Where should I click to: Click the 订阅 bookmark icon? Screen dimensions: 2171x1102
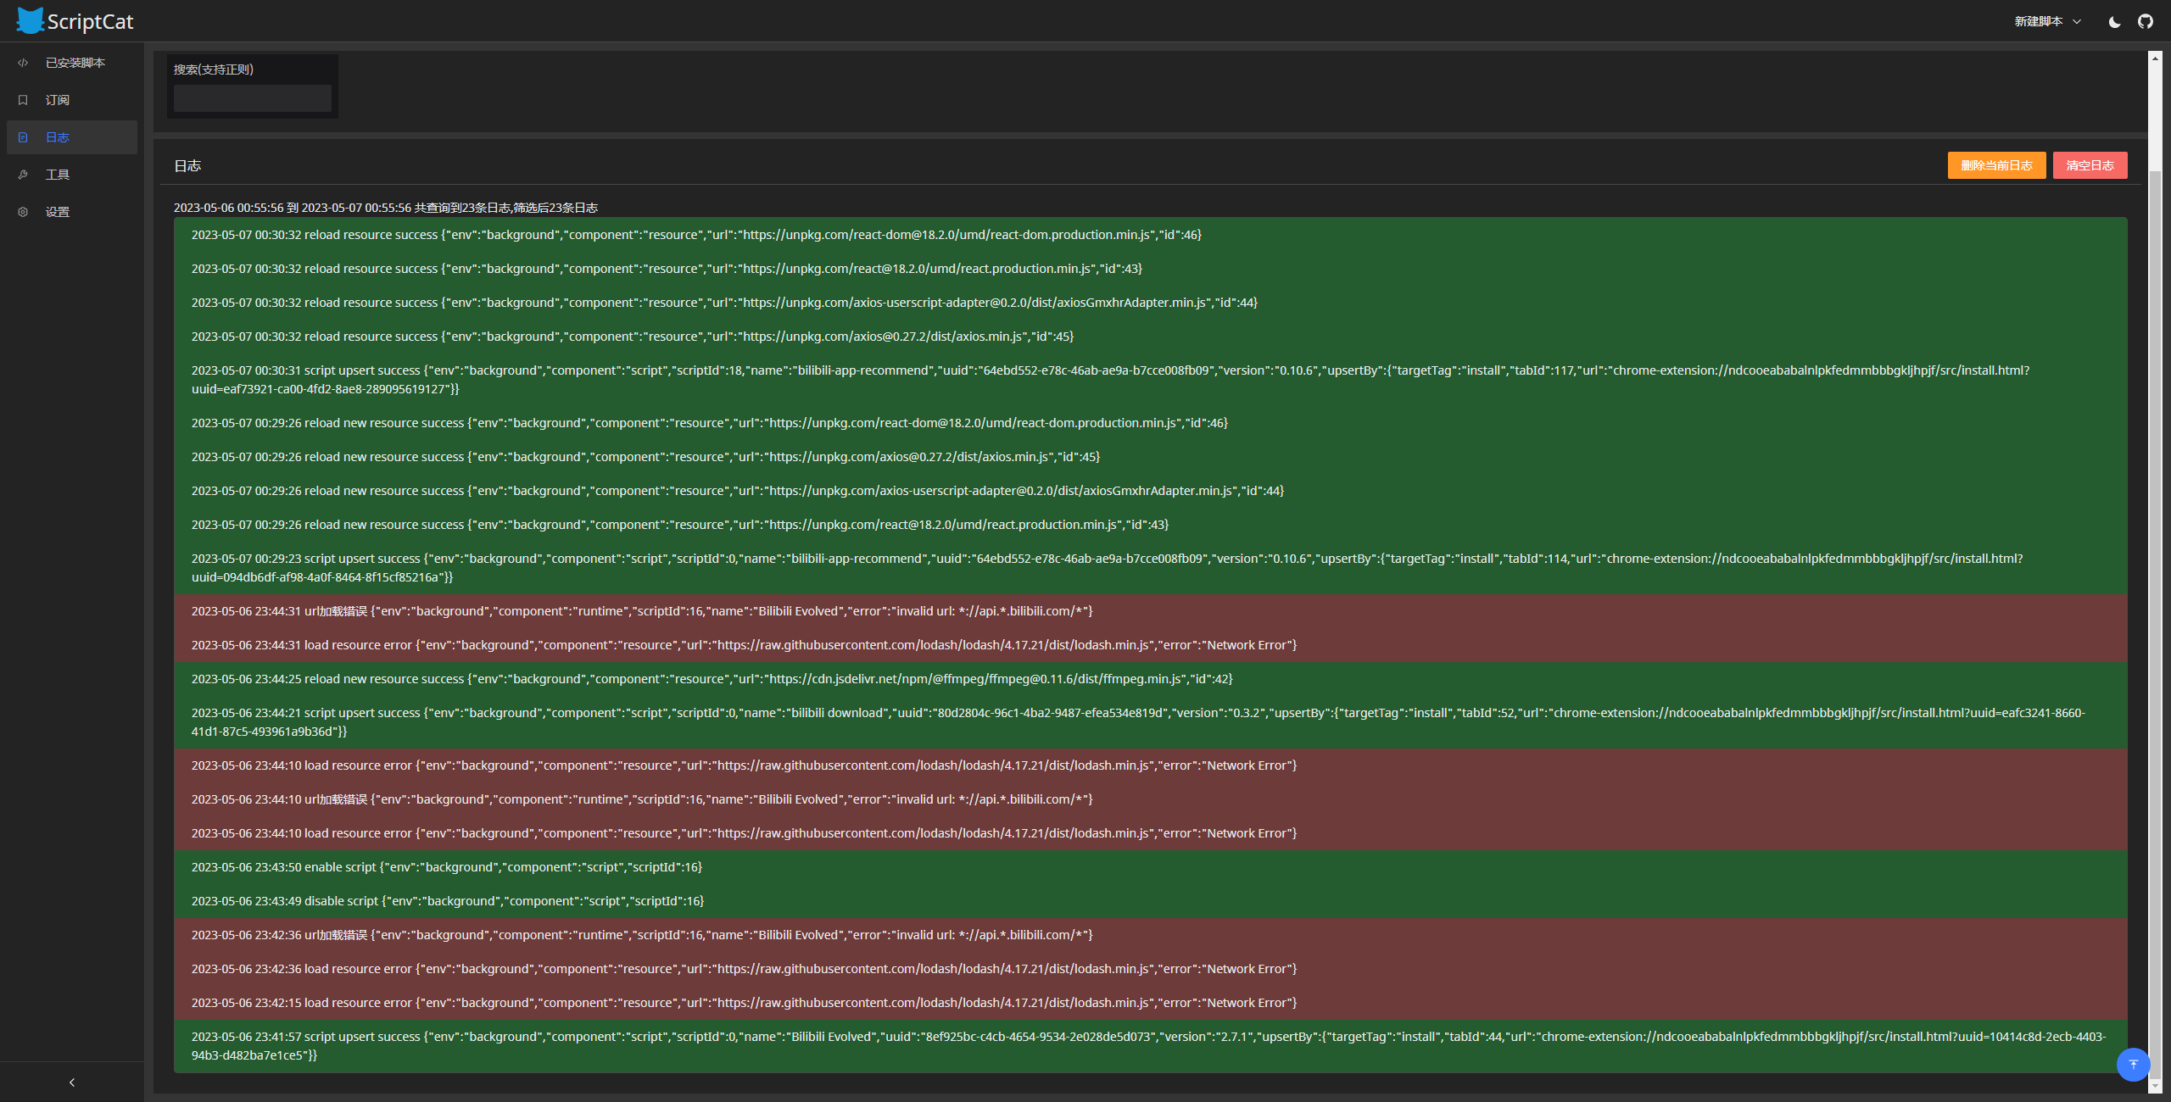tap(22, 100)
